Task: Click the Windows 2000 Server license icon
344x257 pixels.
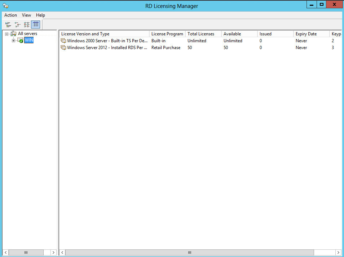Action: pyautogui.click(x=63, y=41)
